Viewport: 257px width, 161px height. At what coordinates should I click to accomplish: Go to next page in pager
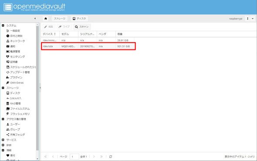click(x=94, y=157)
